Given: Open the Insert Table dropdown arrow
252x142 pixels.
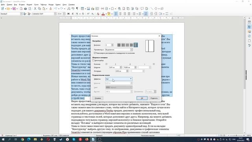Looking at the screenshot, I should click(85, 9).
